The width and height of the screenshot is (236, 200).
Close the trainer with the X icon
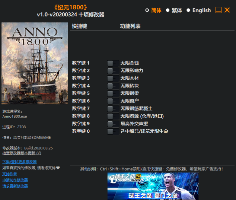(x=227, y=10)
